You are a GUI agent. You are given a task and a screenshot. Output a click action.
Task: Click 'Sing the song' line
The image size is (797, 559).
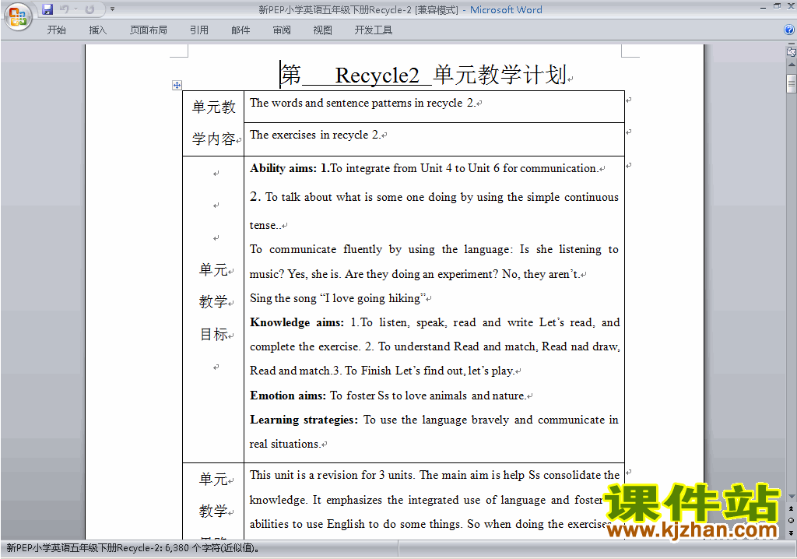[x=338, y=298]
